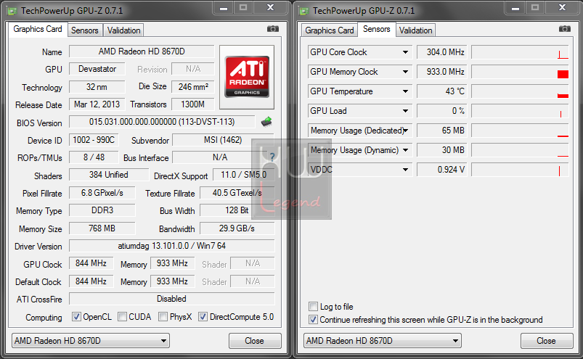Click the Memory Type DDR3 field
The width and height of the screenshot is (583, 359).
pos(102,210)
